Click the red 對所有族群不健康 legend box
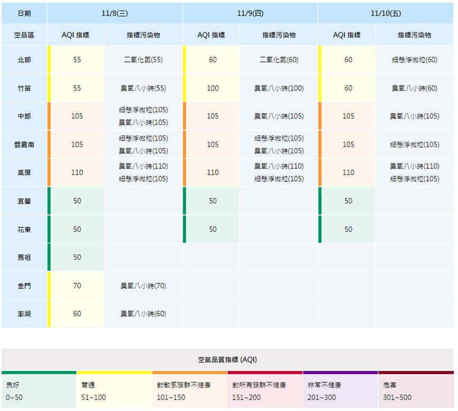The width and height of the screenshot is (458, 411). [265, 389]
